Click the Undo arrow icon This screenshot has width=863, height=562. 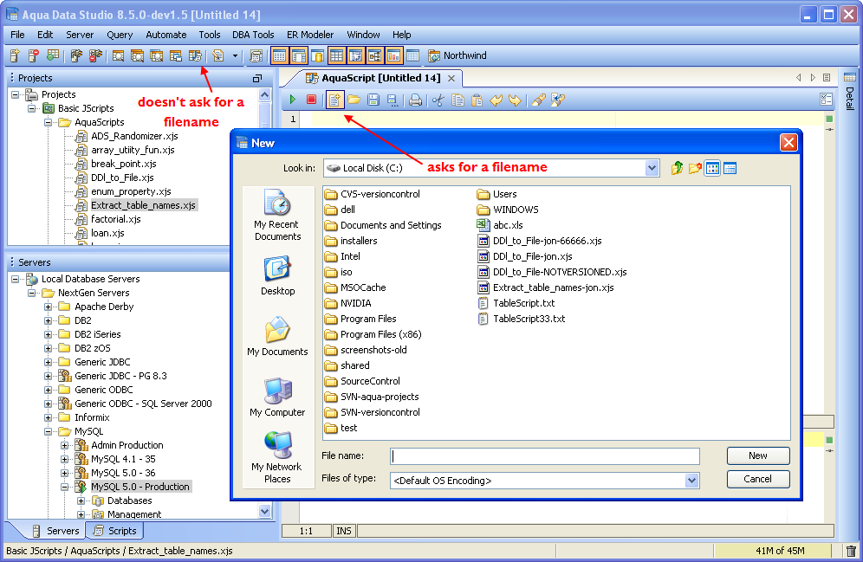pyautogui.click(x=496, y=100)
